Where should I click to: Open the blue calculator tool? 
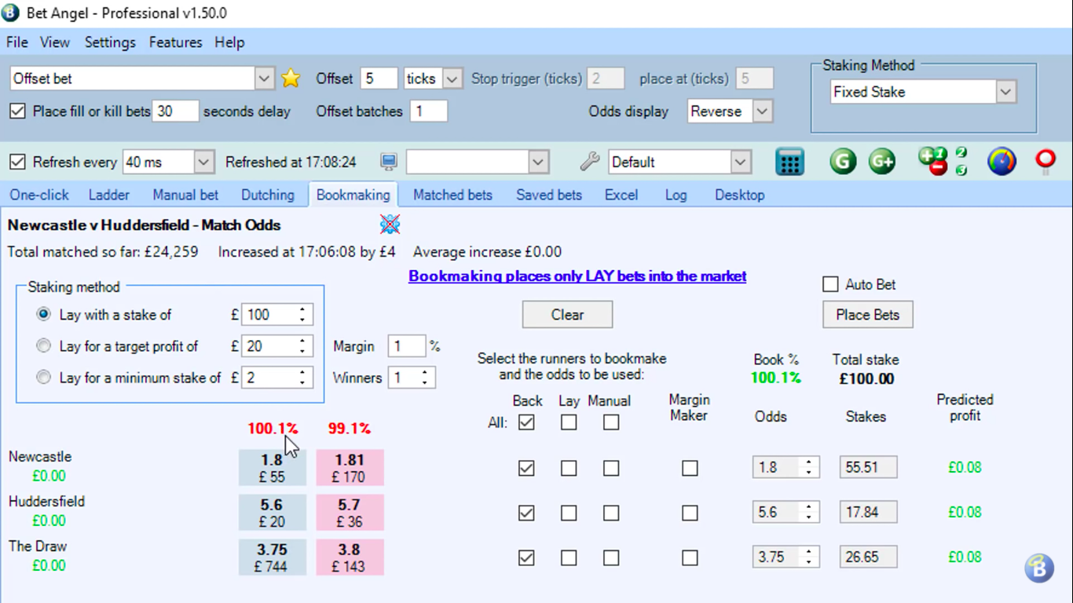tap(789, 162)
